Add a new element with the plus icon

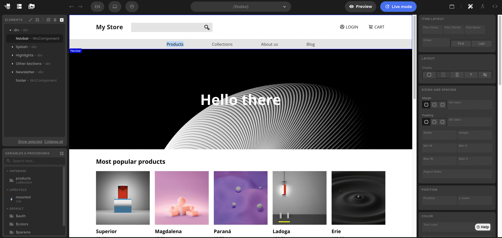[x=62, y=20]
